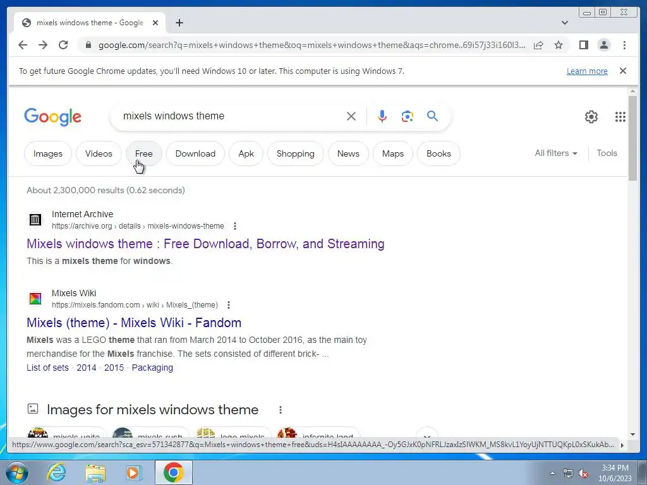Click the Internet Archive site favicon
The image size is (647, 485).
(35, 220)
